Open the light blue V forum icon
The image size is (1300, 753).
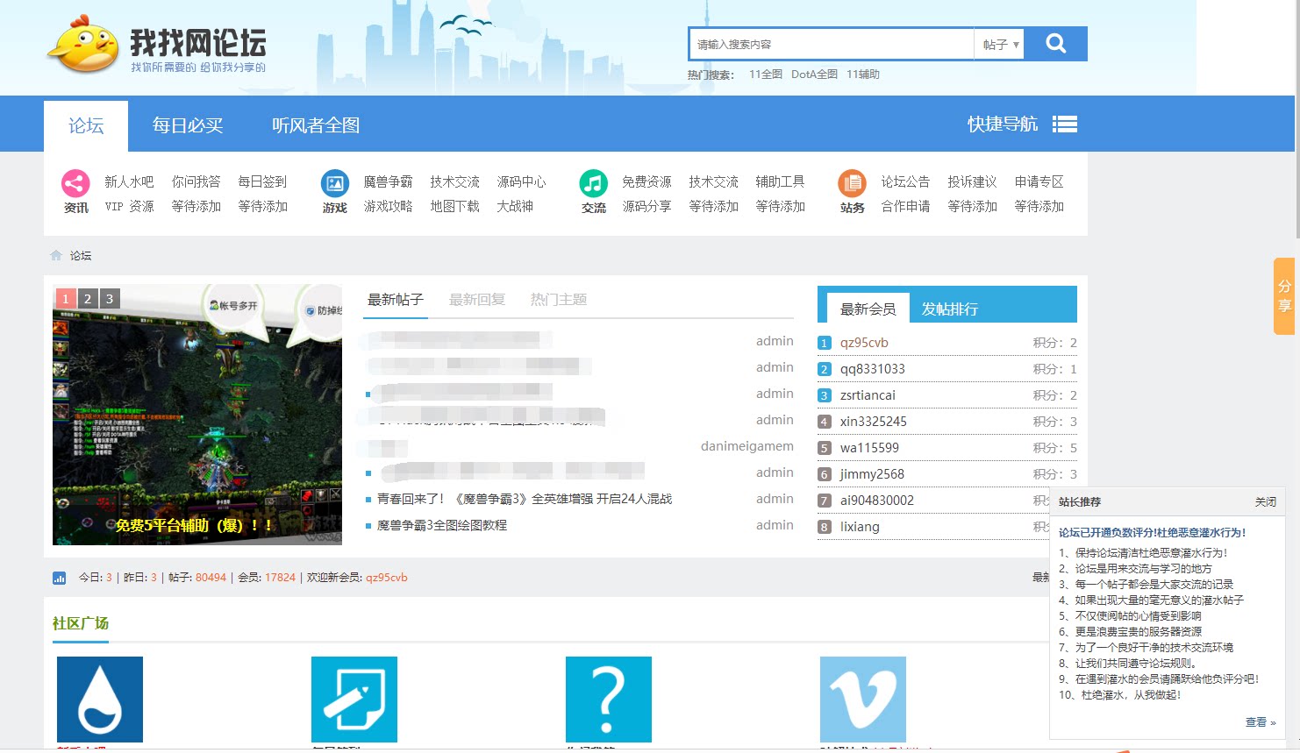click(x=863, y=700)
